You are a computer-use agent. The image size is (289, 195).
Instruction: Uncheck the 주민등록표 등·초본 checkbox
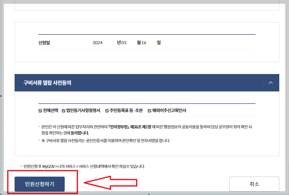[107, 111]
